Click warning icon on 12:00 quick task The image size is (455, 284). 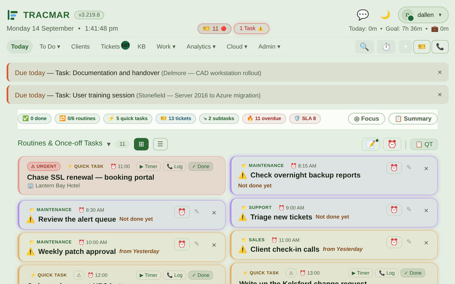[79, 275]
